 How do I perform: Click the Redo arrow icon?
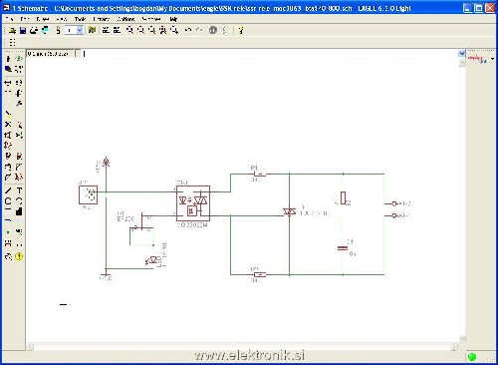click(199, 30)
